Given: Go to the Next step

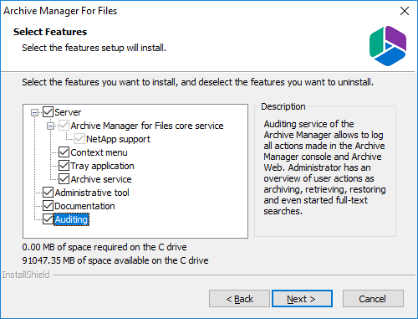Looking at the screenshot, I should (302, 299).
